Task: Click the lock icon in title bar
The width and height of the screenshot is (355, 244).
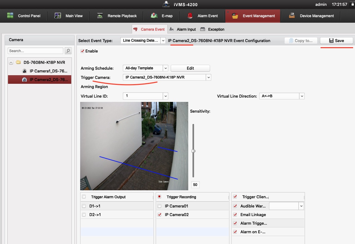Action: (x=352, y=4)
